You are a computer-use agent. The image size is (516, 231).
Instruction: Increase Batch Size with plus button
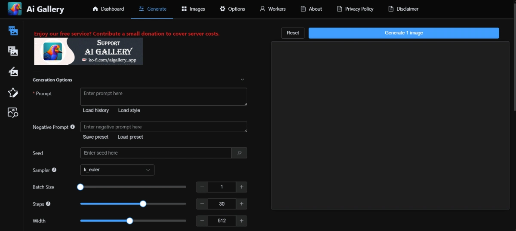point(241,187)
